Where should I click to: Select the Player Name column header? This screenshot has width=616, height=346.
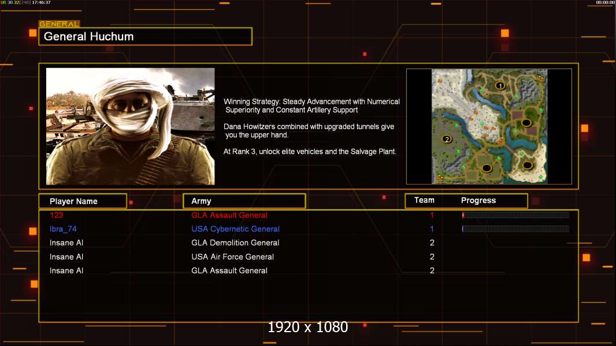pos(83,201)
